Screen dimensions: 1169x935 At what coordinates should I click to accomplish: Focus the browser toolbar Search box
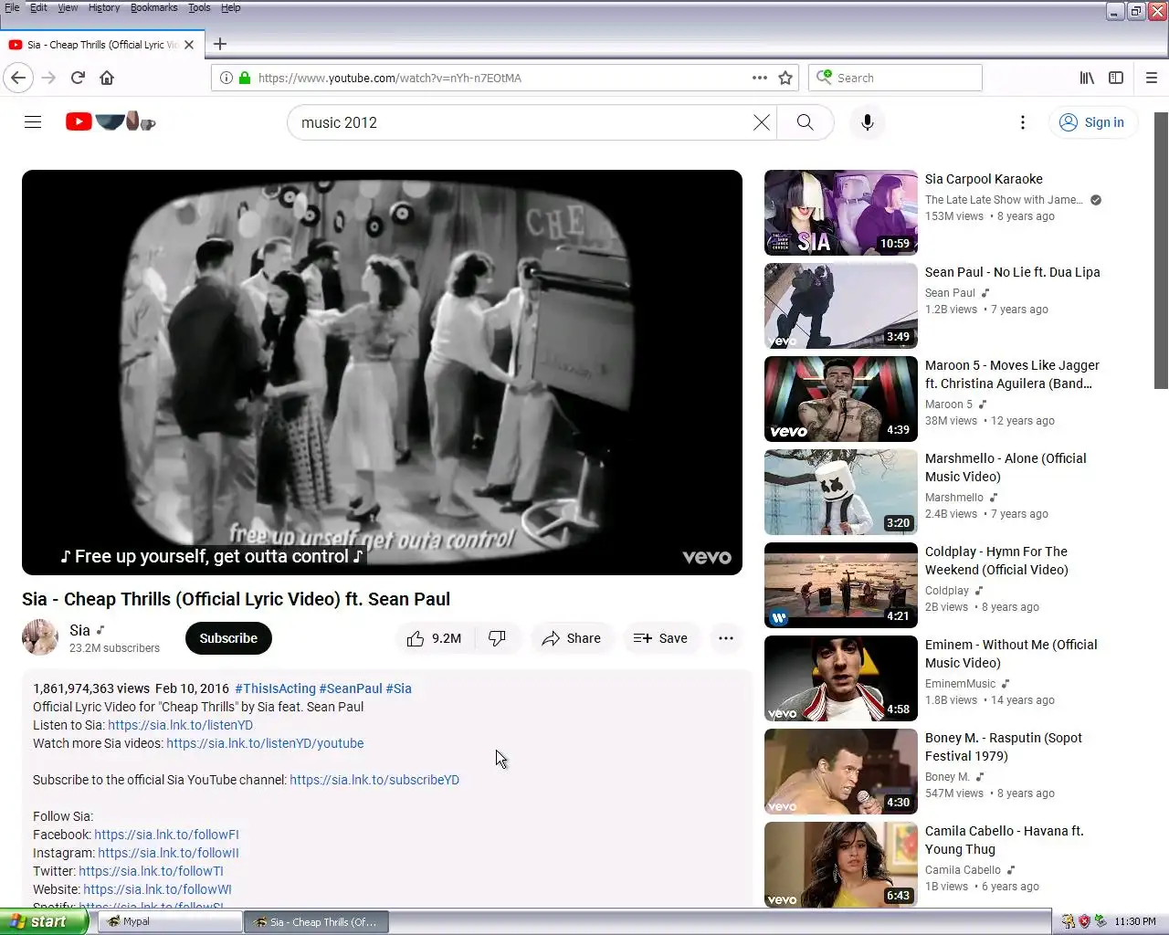[895, 78]
